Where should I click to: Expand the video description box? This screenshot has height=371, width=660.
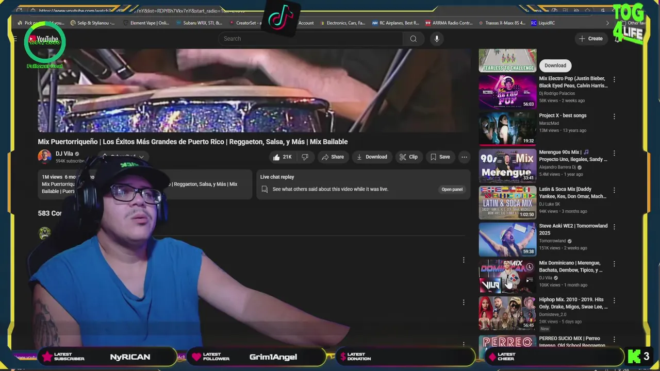click(145, 184)
